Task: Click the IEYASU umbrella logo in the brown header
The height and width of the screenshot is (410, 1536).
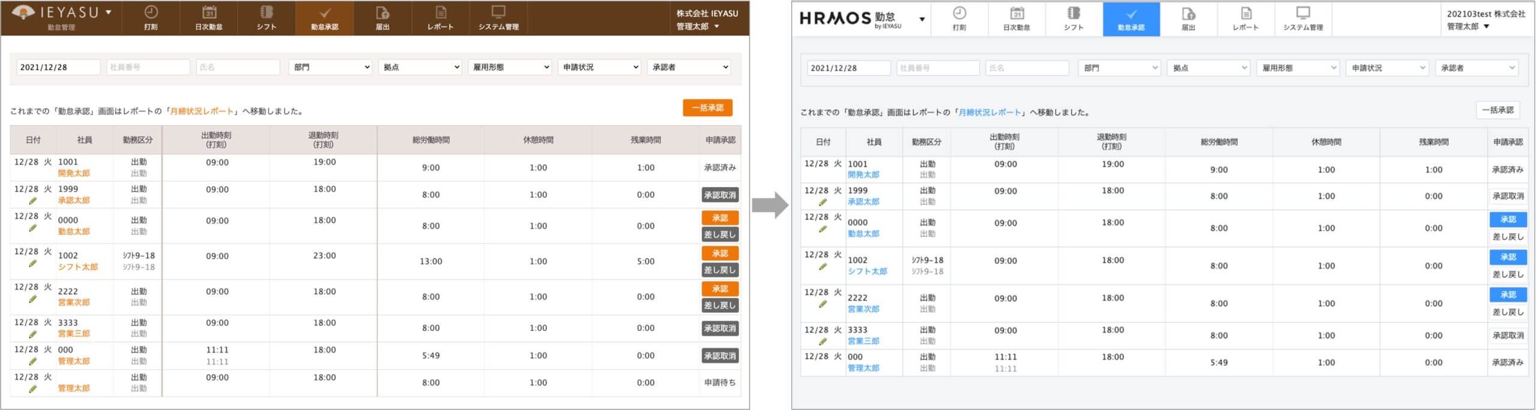Action: click(23, 12)
